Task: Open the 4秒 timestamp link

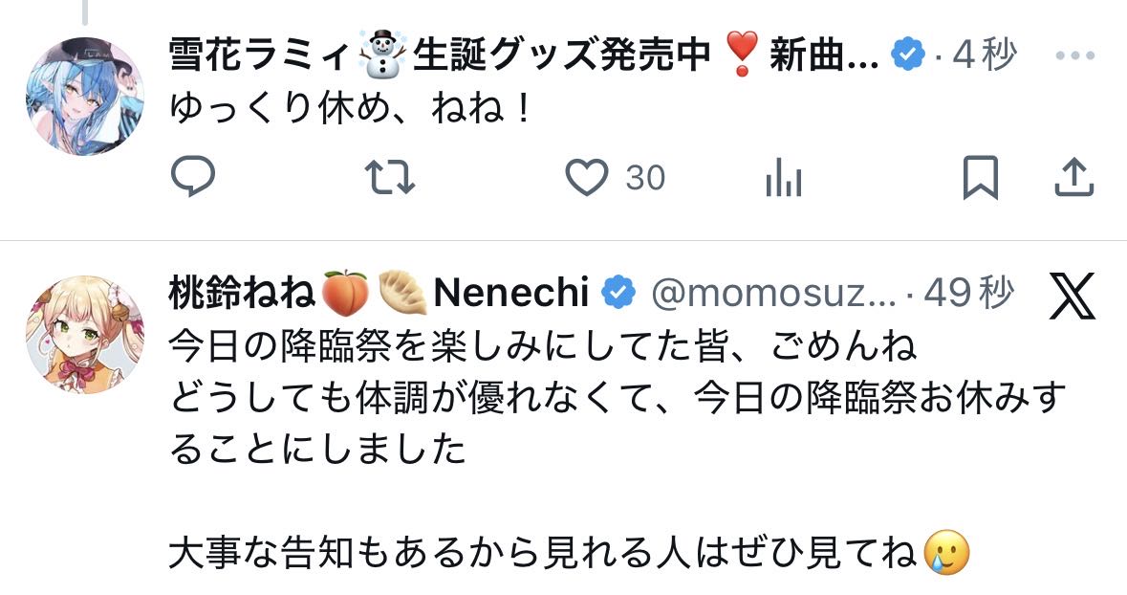Action: tap(985, 56)
